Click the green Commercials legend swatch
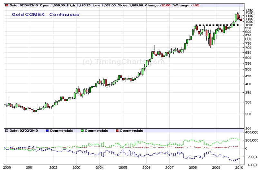264x174 pixels. pyautogui.click(x=82, y=131)
